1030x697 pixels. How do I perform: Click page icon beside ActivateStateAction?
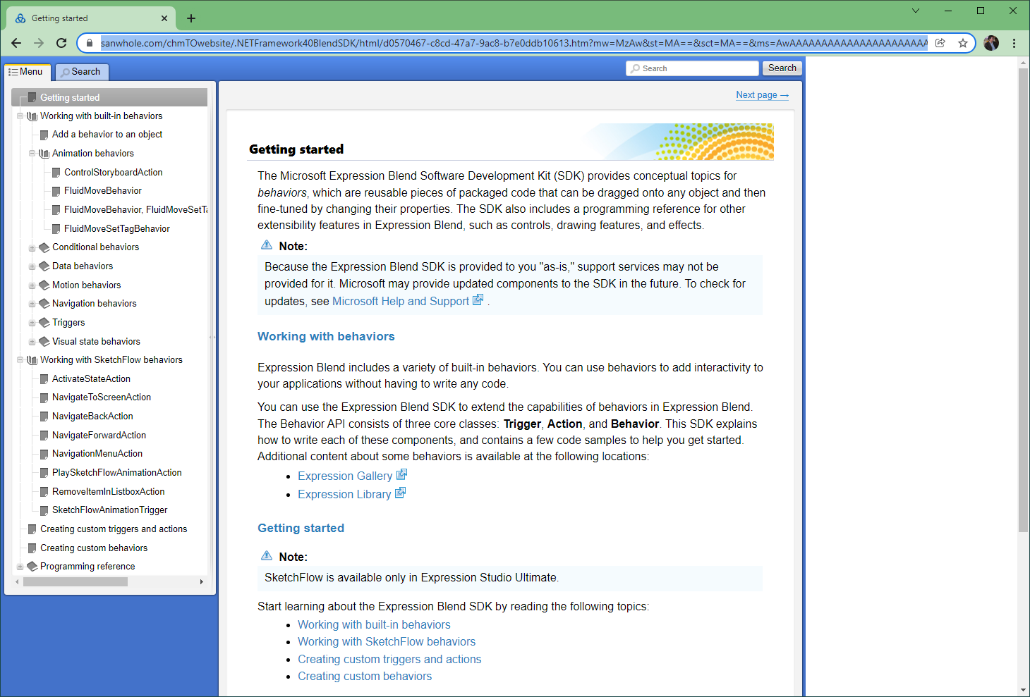[44, 379]
